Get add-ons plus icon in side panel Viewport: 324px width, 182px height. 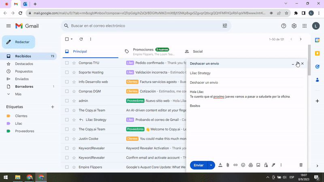(x=318, y=101)
